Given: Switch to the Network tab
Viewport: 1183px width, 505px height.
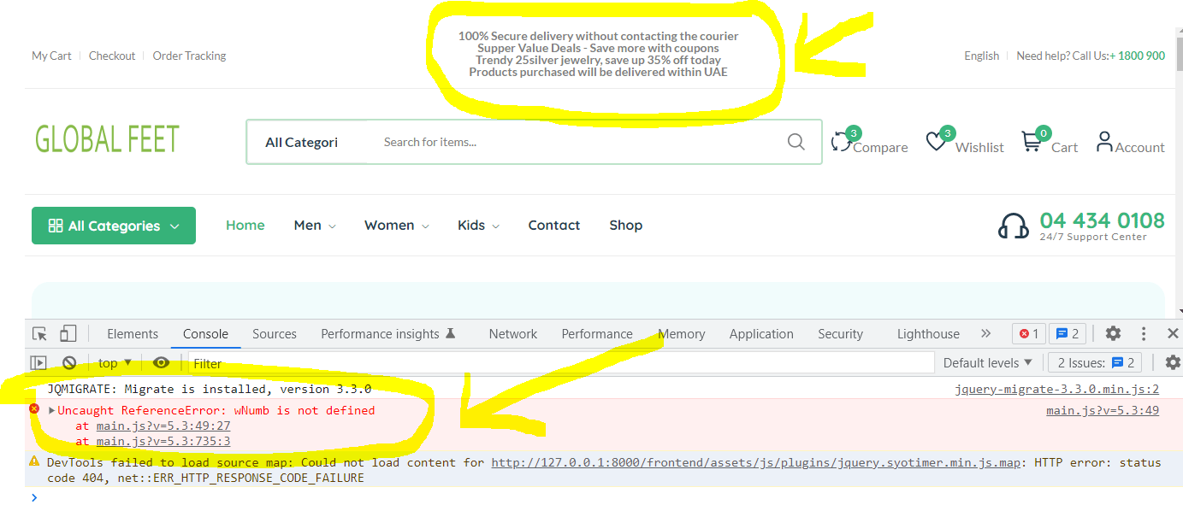Looking at the screenshot, I should click(x=512, y=333).
